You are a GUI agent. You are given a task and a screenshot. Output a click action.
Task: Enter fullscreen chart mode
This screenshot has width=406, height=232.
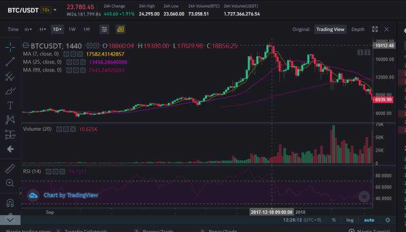375,29
